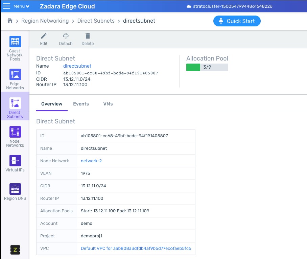Select CIDR value in overview table
The height and width of the screenshot is (259, 307).
click(x=93, y=186)
